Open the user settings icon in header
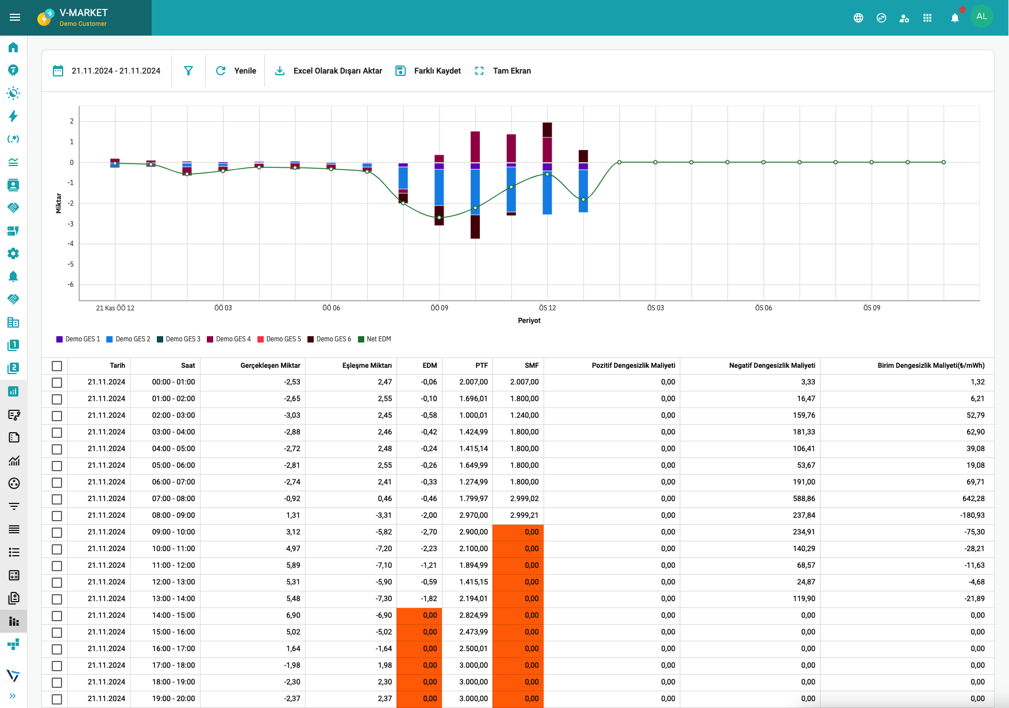 904,18
